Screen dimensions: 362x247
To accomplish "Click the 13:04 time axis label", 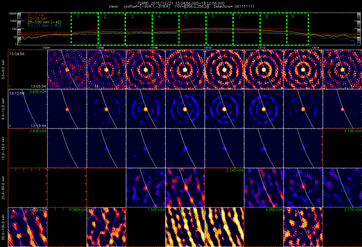I will pyautogui.click(x=46, y=48).
